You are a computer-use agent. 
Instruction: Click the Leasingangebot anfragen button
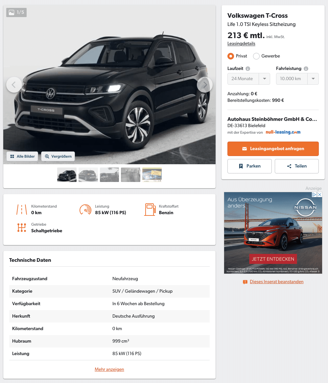(273, 148)
